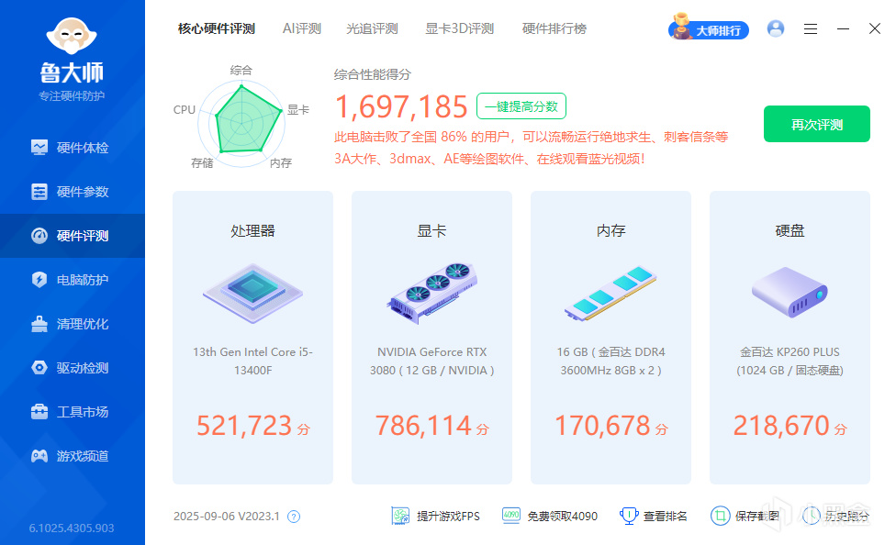This screenshot has width=896, height=545.
Task: Click the 提升游戏FPS link
Action: pyautogui.click(x=435, y=516)
